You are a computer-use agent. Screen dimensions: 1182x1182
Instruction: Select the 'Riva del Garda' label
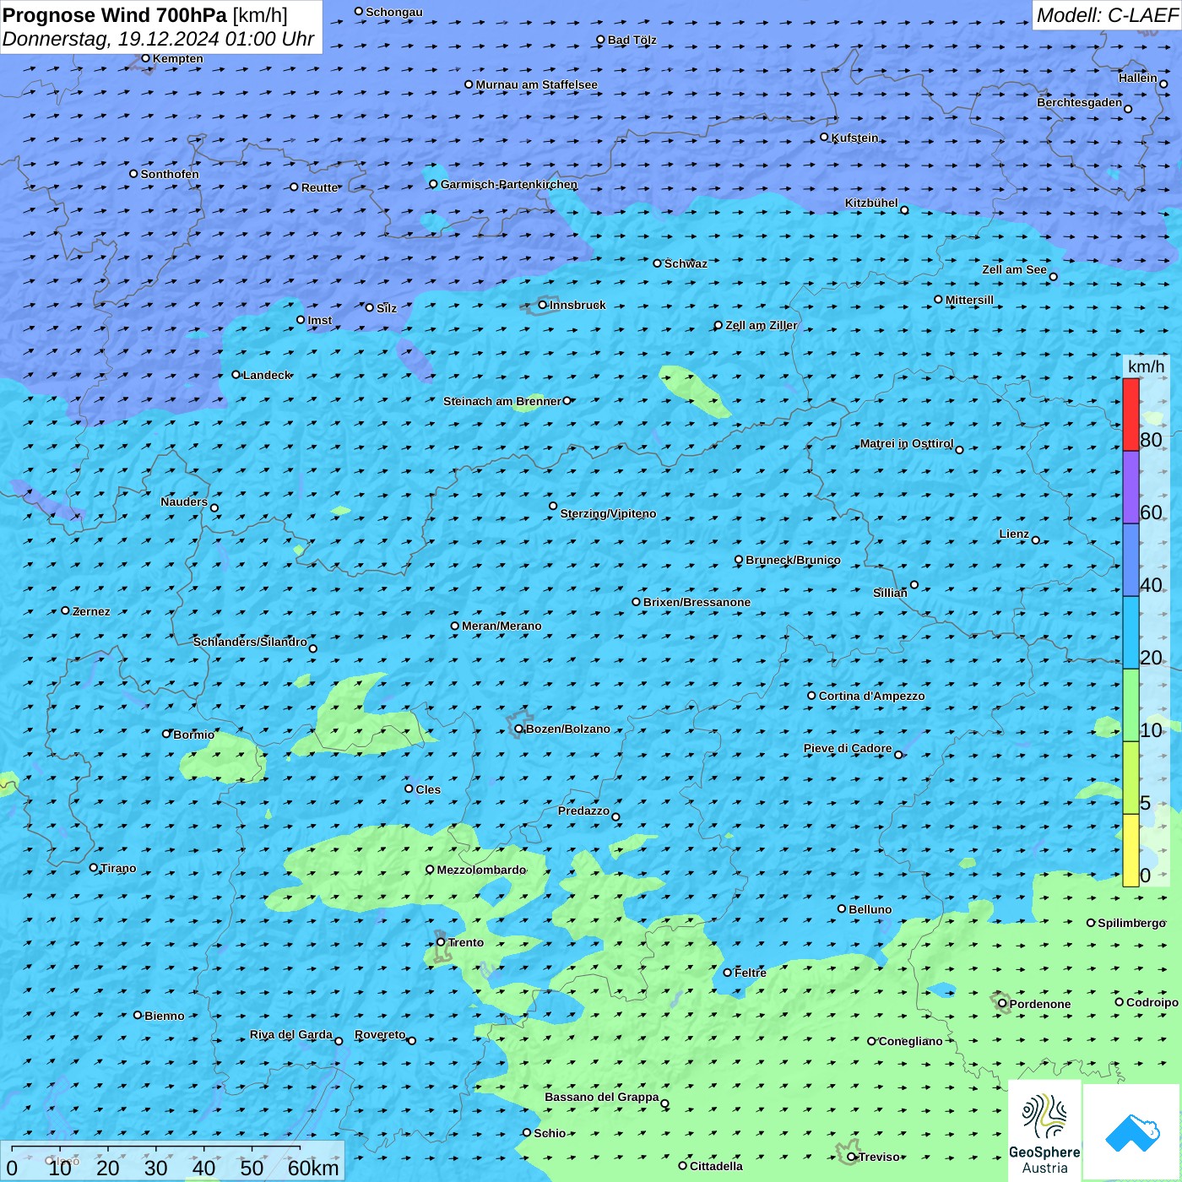click(x=291, y=1034)
